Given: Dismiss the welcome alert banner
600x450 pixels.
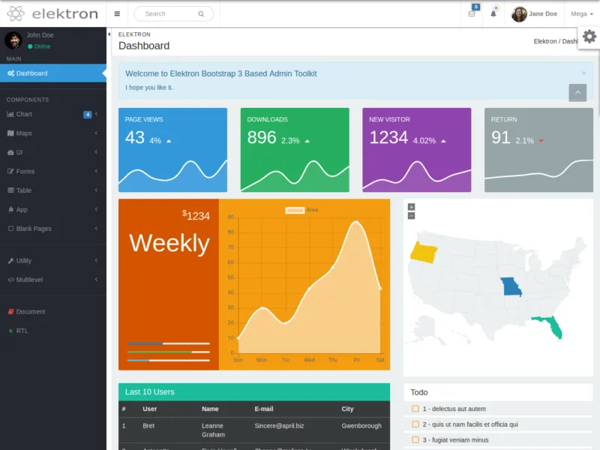Looking at the screenshot, I should (584, 73).
